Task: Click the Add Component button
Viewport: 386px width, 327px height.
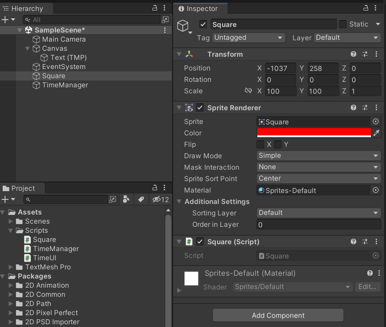Action: tap(278, 315)
